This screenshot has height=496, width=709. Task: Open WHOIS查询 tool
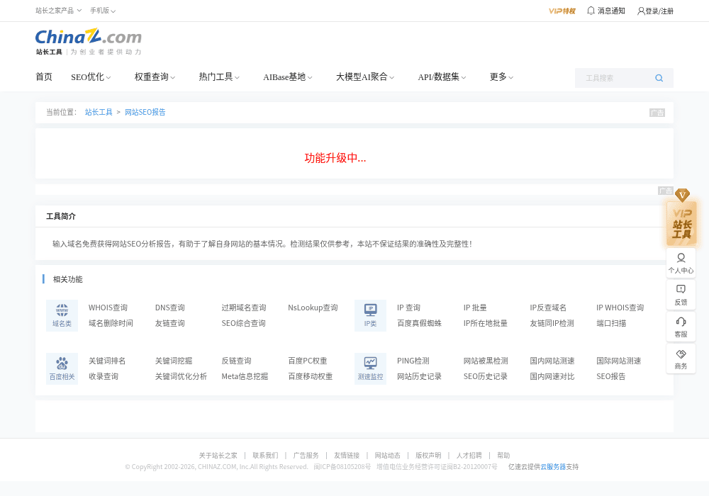click(x=108, y=308)
